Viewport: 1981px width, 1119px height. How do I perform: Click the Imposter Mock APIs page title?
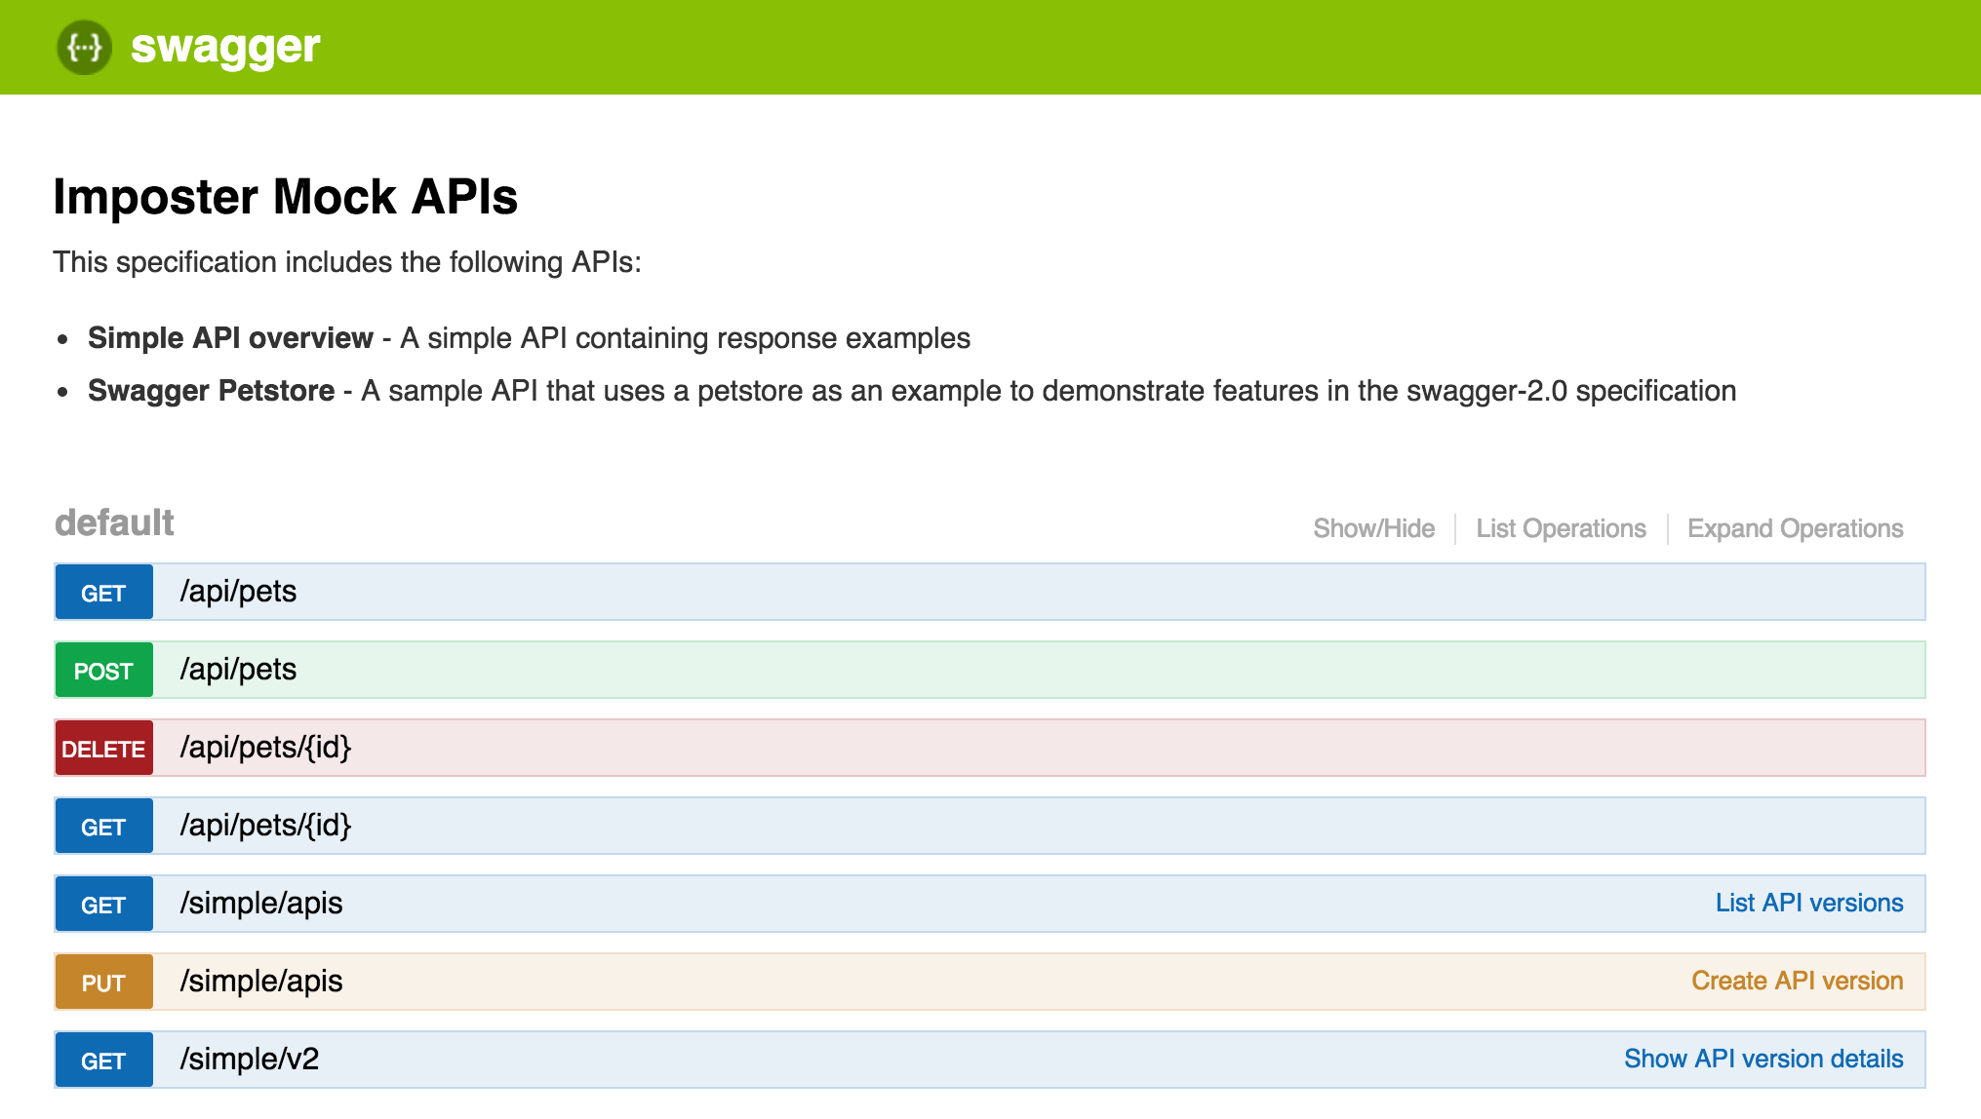tap(286, 198)
